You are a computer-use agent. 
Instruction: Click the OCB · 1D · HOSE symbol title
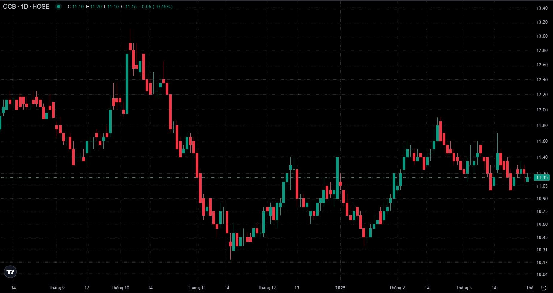(x=26, y=7)
